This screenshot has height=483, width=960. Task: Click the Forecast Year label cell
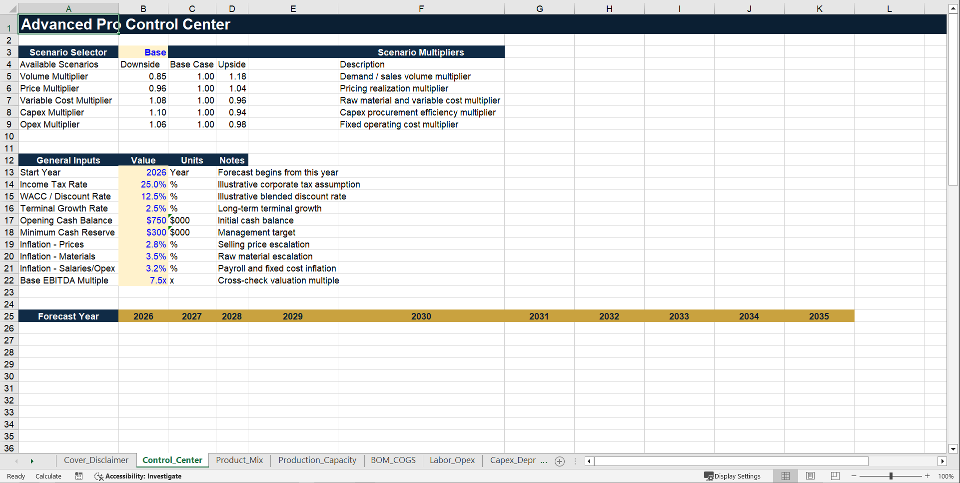click(x=68, y=316)
